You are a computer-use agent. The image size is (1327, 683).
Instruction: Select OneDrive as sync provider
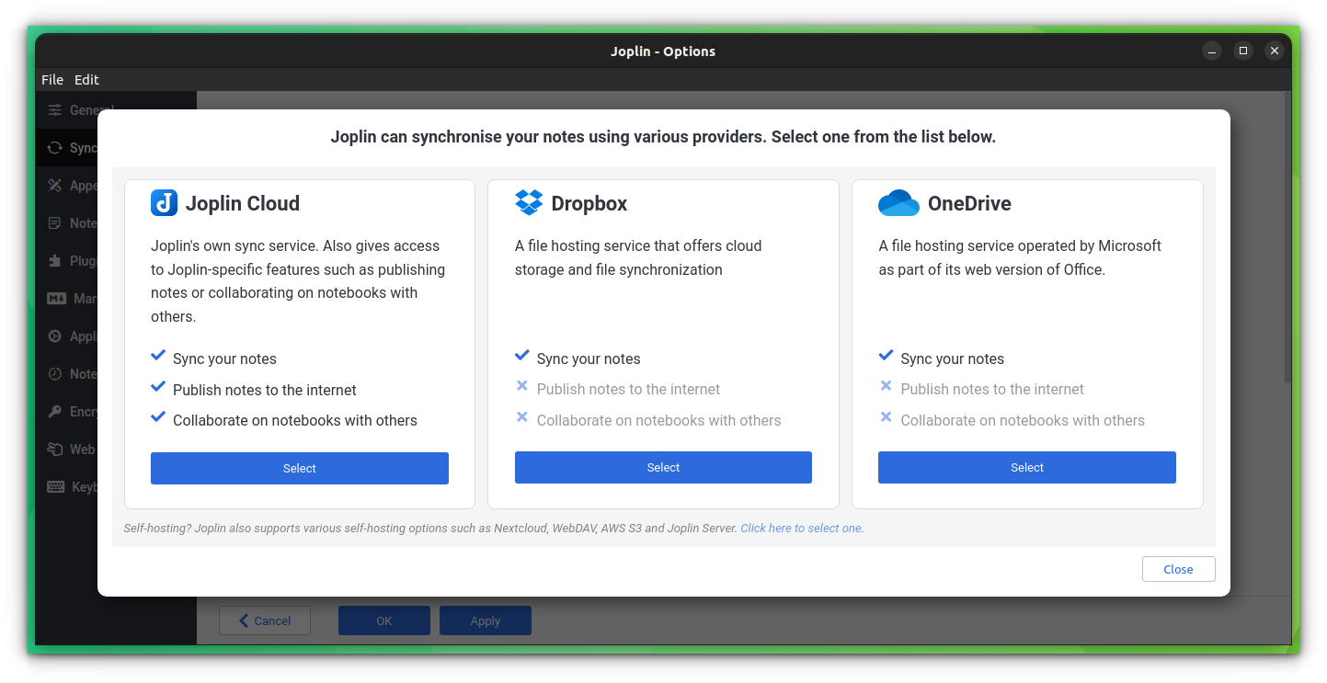(x=1027, y=467)
